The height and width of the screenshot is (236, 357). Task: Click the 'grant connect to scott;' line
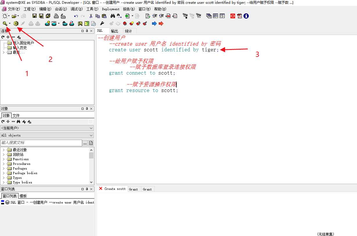pos(142,73)
